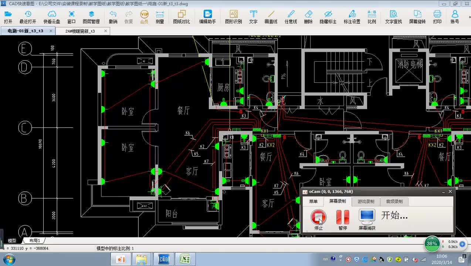Open the oCam 菜单 menu
The height and width of the screenshot is (266, 471).
click(x=313, y=201)
